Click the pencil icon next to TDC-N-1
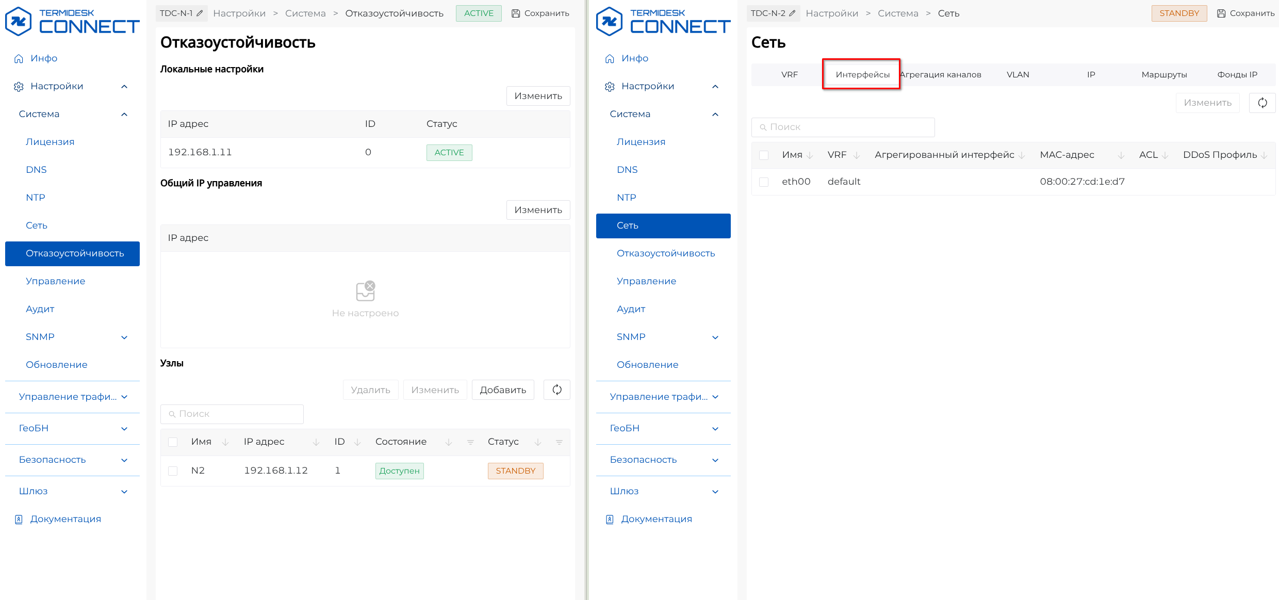 200,13
